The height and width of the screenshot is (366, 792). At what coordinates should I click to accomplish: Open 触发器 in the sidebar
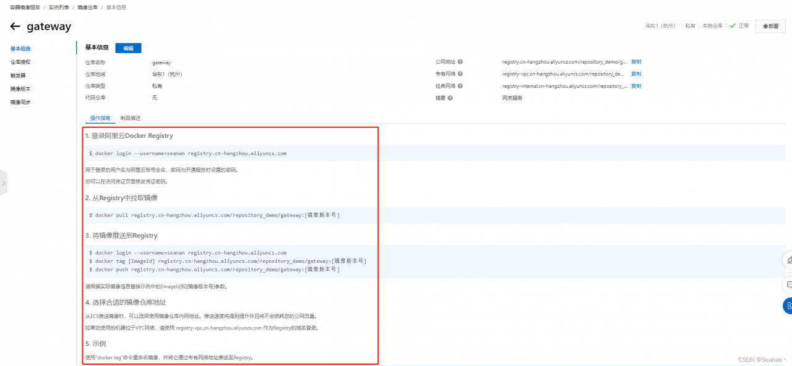tap(18, 75)
